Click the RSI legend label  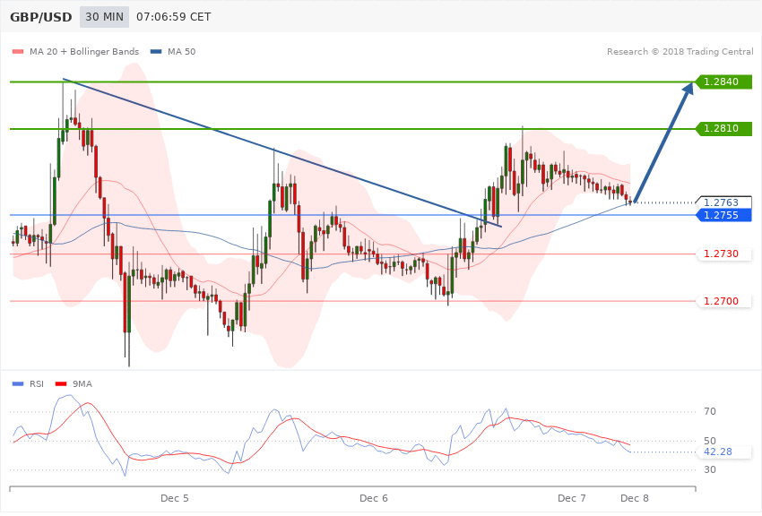pyautogui.click(x=37, y=384)
